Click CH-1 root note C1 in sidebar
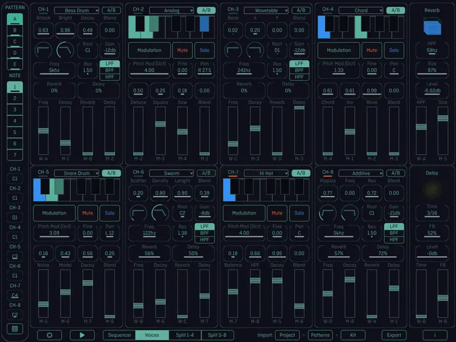Screen dimensions: 456x342 15,178
